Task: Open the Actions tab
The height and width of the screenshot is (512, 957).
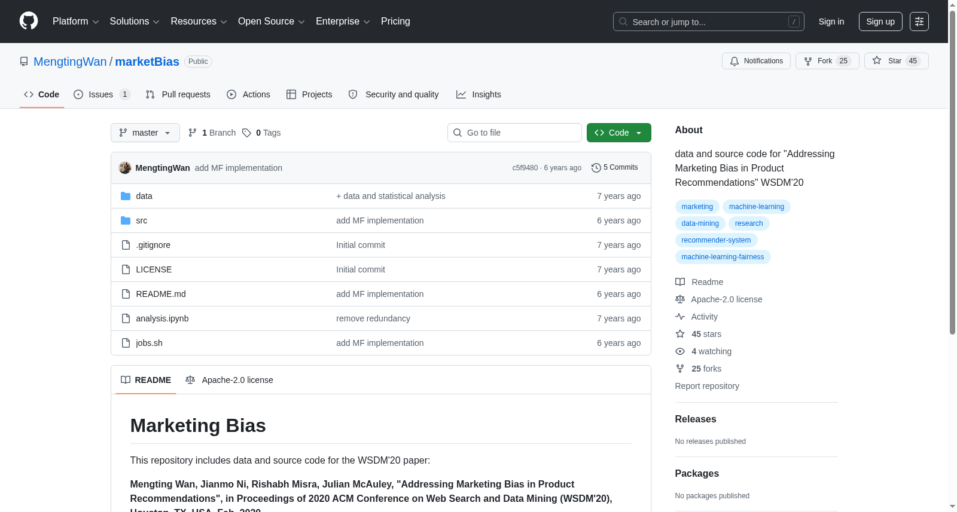Action: pyautogui.click(x=248, y=94)
